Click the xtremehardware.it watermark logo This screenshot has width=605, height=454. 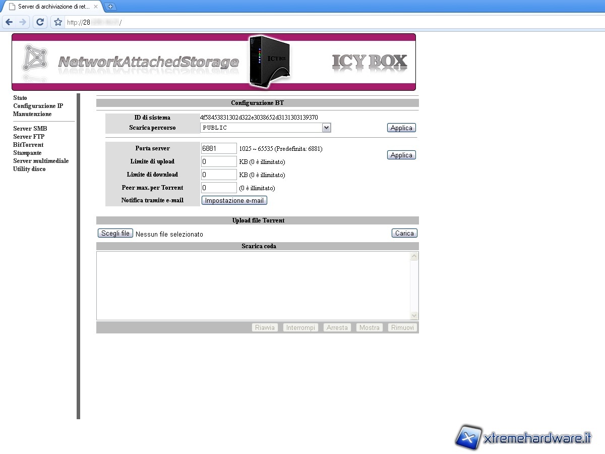[x=523, y=437]
